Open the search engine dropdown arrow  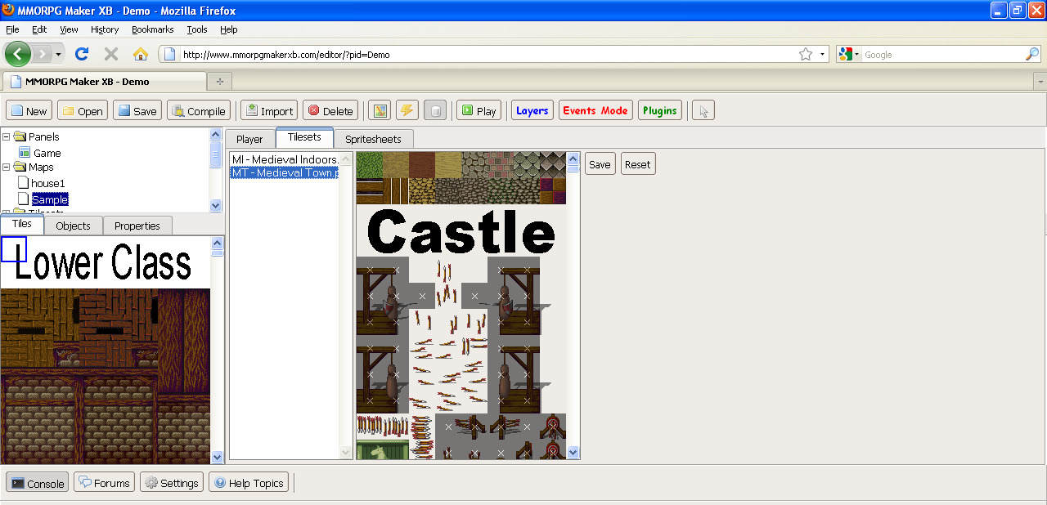click(x=857, y=54)
